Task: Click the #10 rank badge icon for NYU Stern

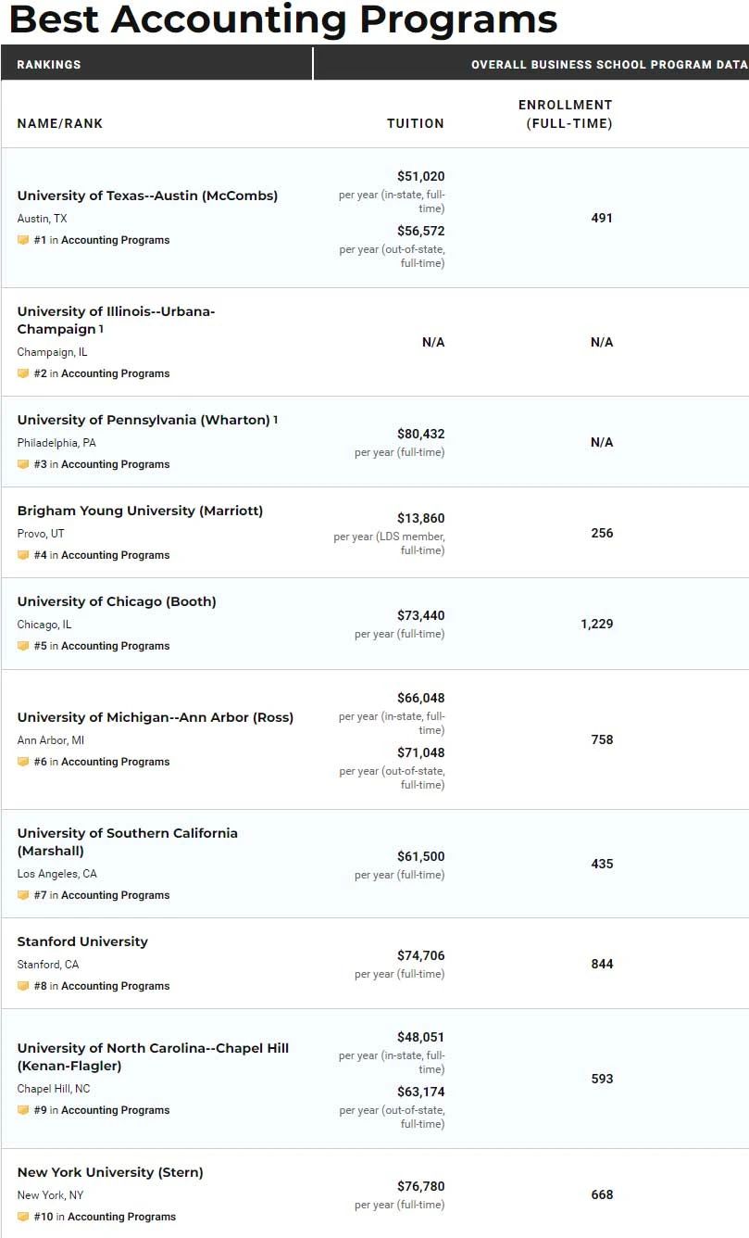Action: coord(23,1217)
